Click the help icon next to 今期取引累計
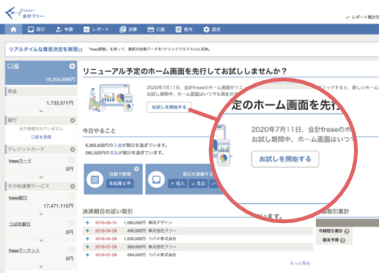 (347, 231)
